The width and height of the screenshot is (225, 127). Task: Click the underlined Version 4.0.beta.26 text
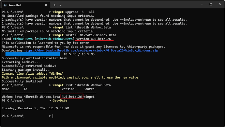94,39
